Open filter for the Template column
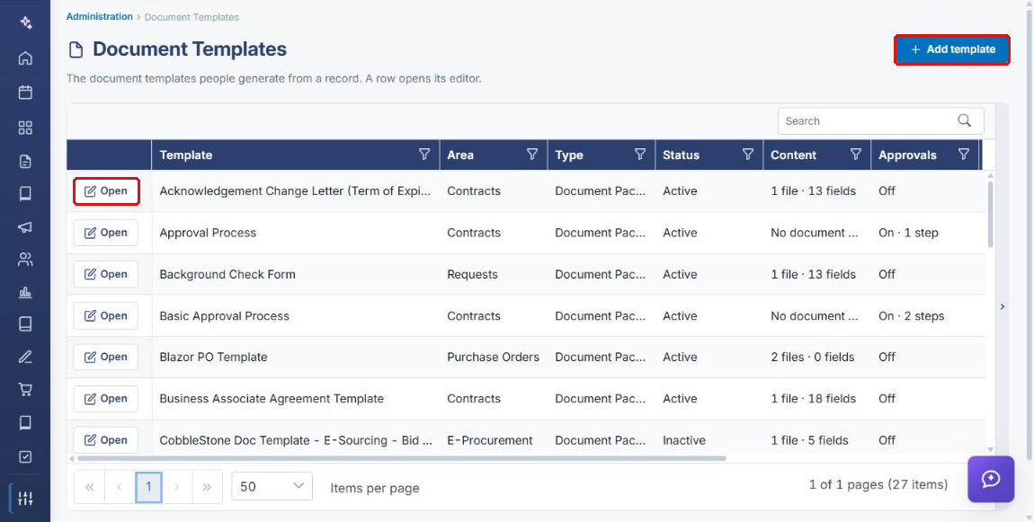This screenshot has height=522, width=1034. [x=424, y=155]
